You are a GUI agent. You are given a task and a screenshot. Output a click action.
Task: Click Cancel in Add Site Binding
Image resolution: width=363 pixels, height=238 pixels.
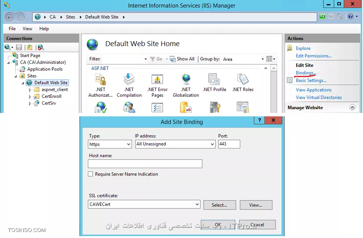[257, 224]
